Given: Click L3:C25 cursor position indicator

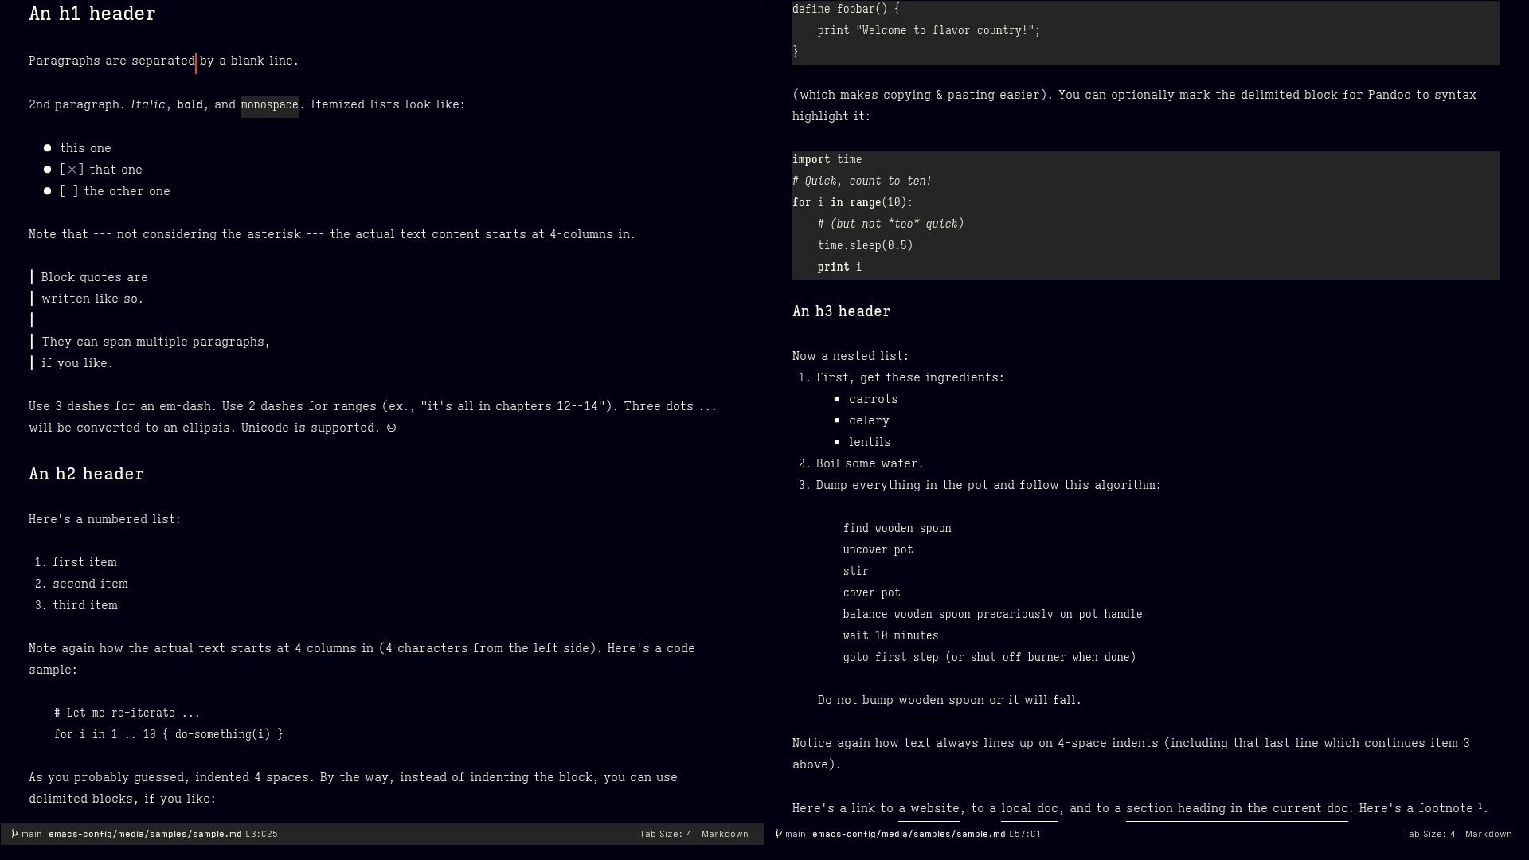Looking at the screenshot, I should click(x=262, y=834).
